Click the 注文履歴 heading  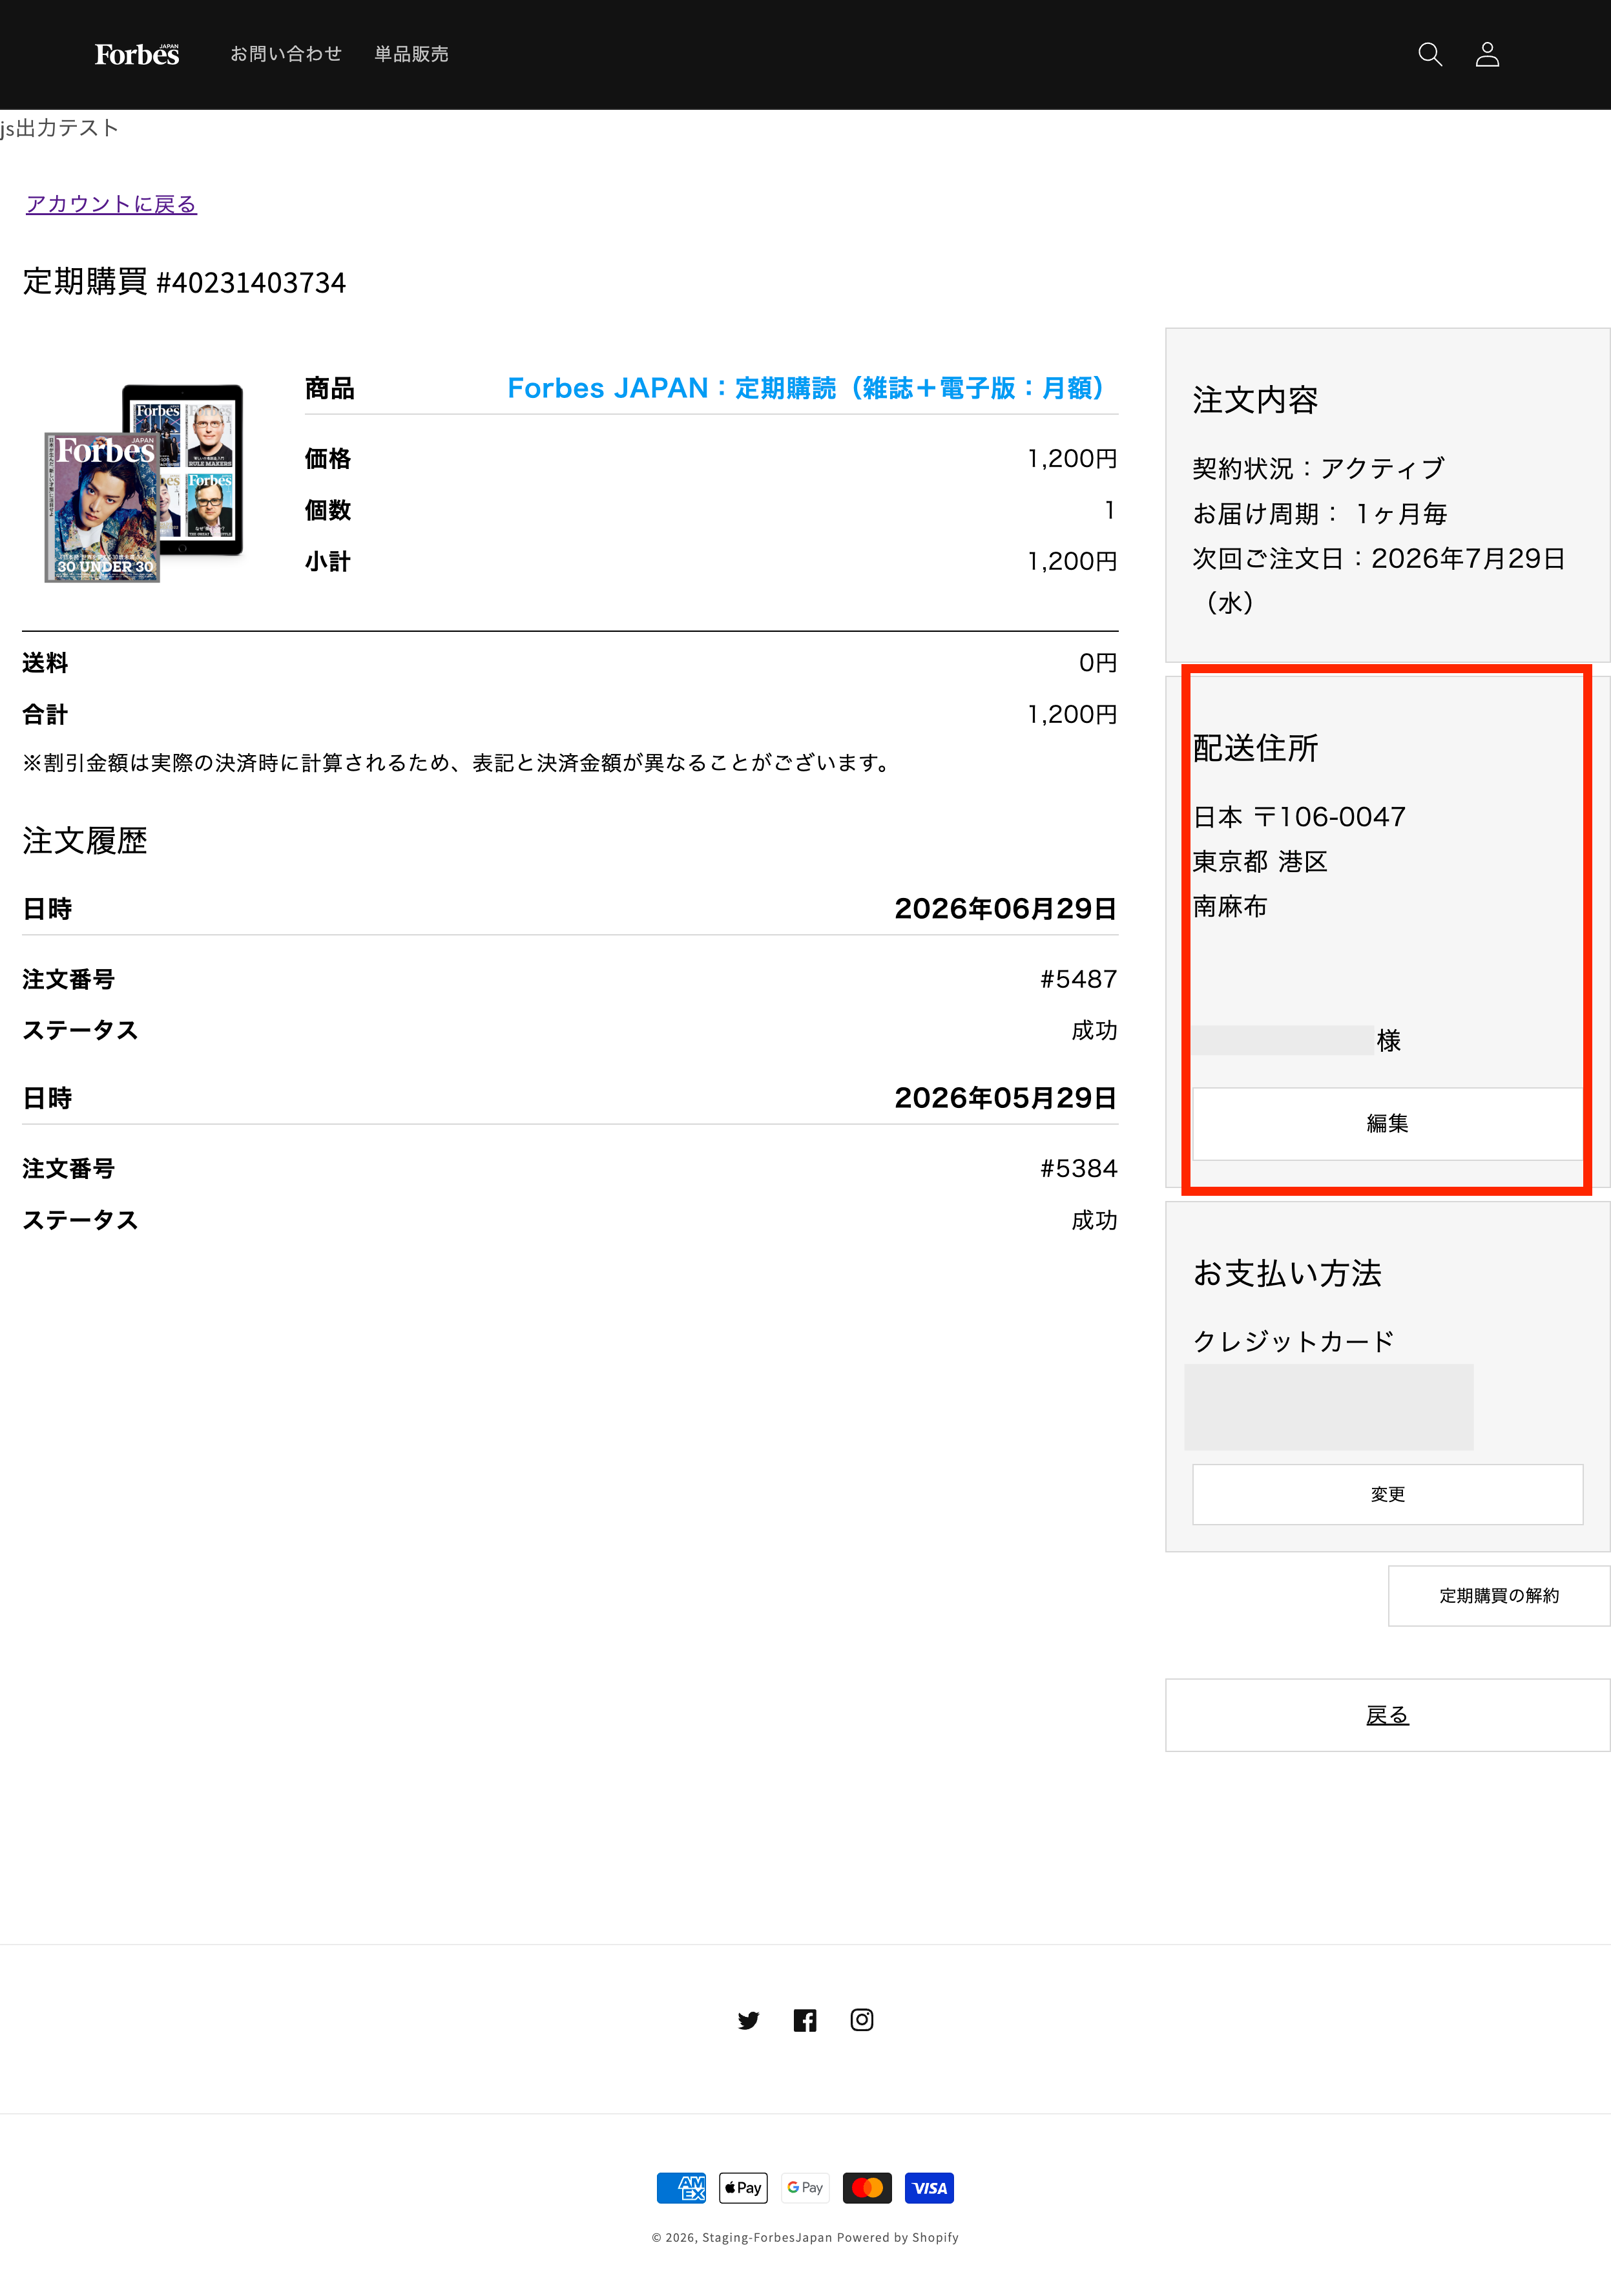click(85, 840)
